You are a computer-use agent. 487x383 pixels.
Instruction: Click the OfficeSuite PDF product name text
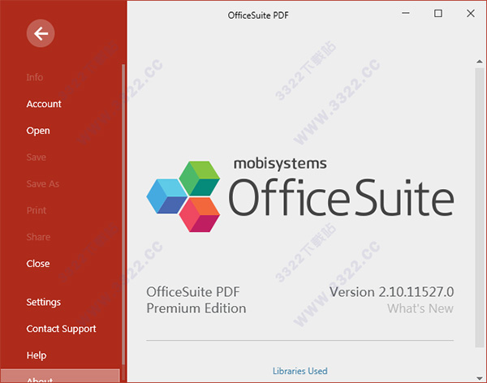click(193, 292)
